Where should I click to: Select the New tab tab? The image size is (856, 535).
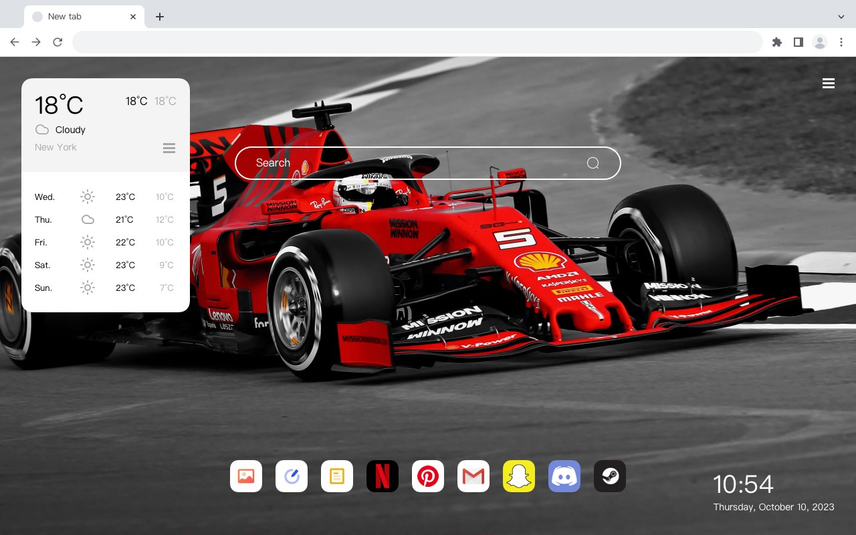(x=84, y=17)
